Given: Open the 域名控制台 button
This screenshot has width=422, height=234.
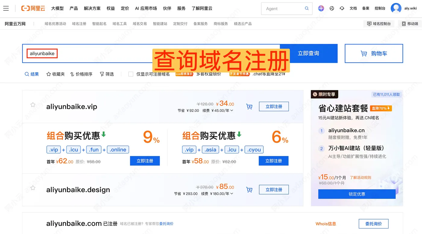Looking at the screenshot, I should point(379,23).
